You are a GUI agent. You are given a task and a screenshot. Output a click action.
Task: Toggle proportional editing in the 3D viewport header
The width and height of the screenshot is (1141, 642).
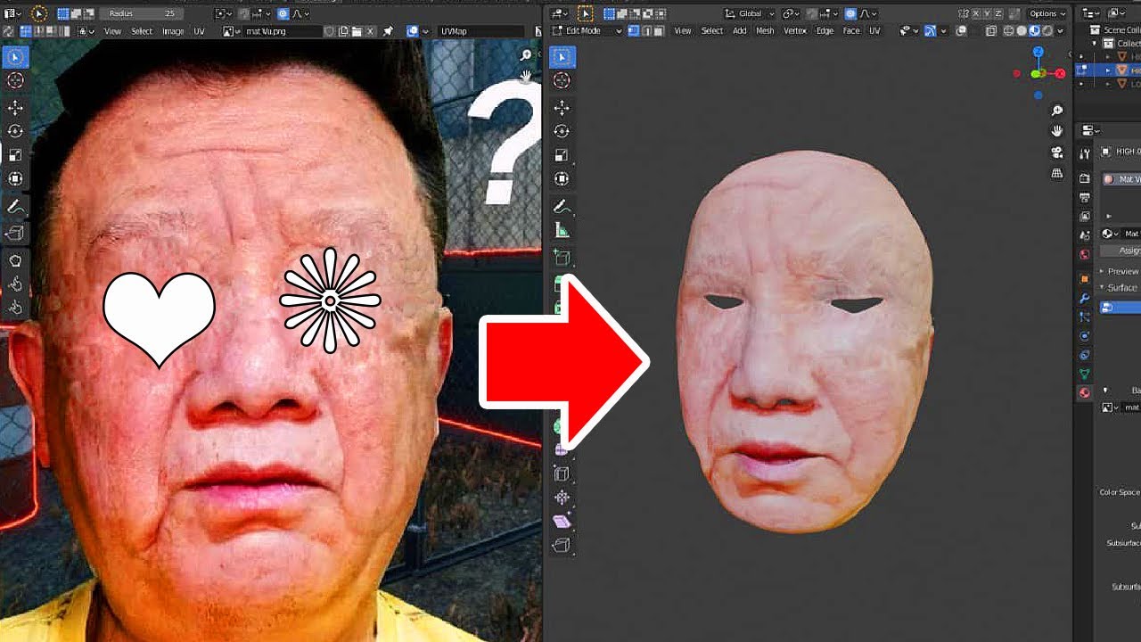(x=851, y=14)
